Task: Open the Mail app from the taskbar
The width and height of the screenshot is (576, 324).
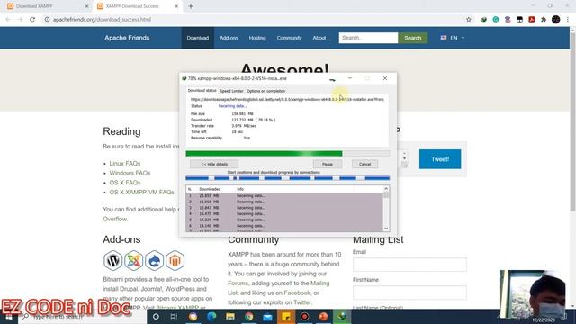Action: (268, 316)
